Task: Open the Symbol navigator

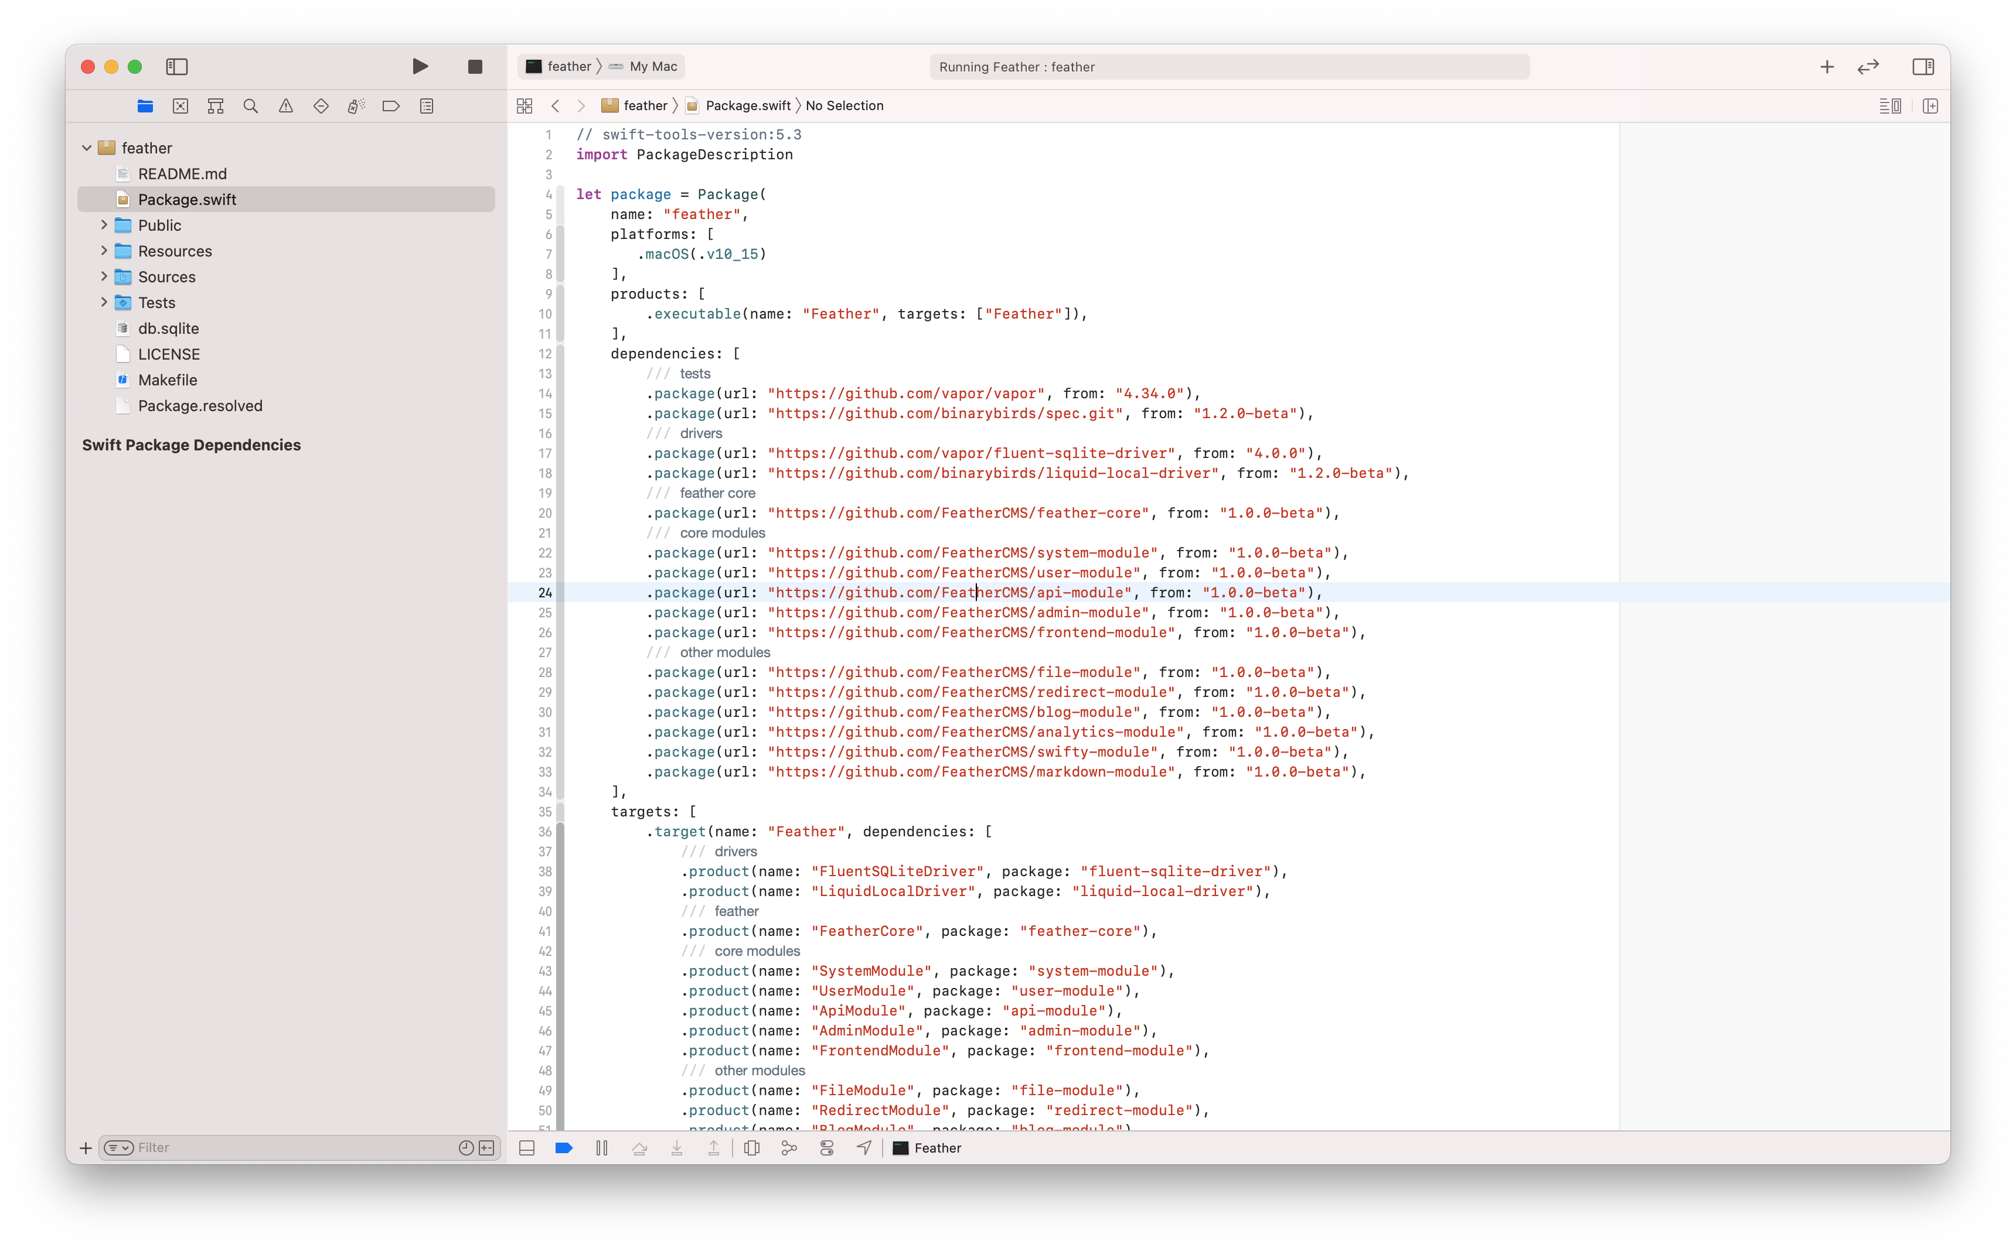Action: tap(215, 106)
